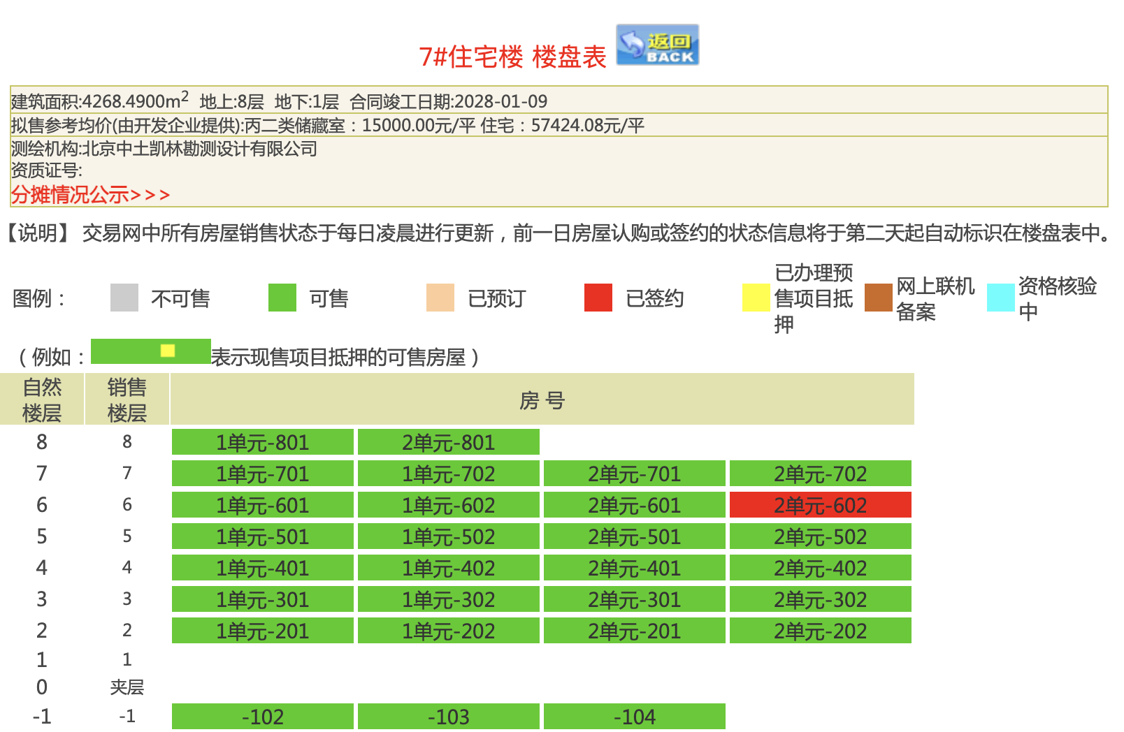Click the brown 网上联机备案 swatch
Viewport: 1124px width, 732px height.
pyautogui.click(x=879, y=298)
